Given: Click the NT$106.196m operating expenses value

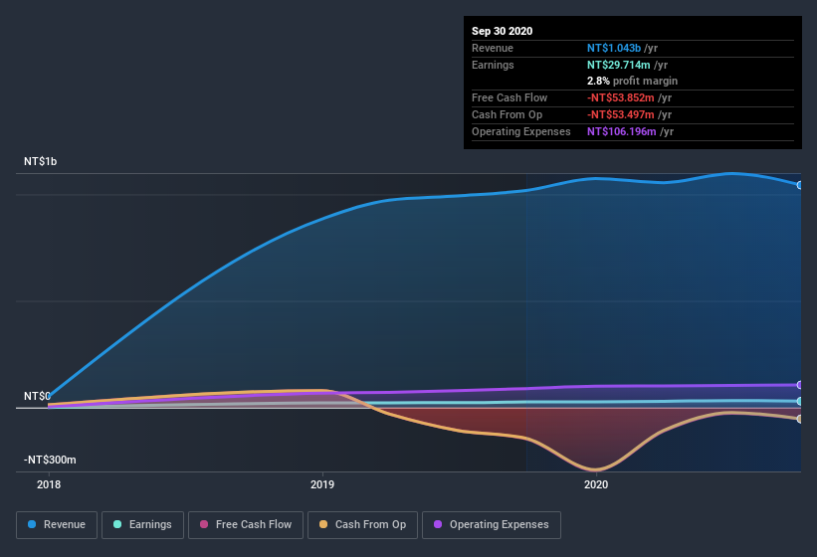Looking at the screenshot, I should tap(622, 131).
